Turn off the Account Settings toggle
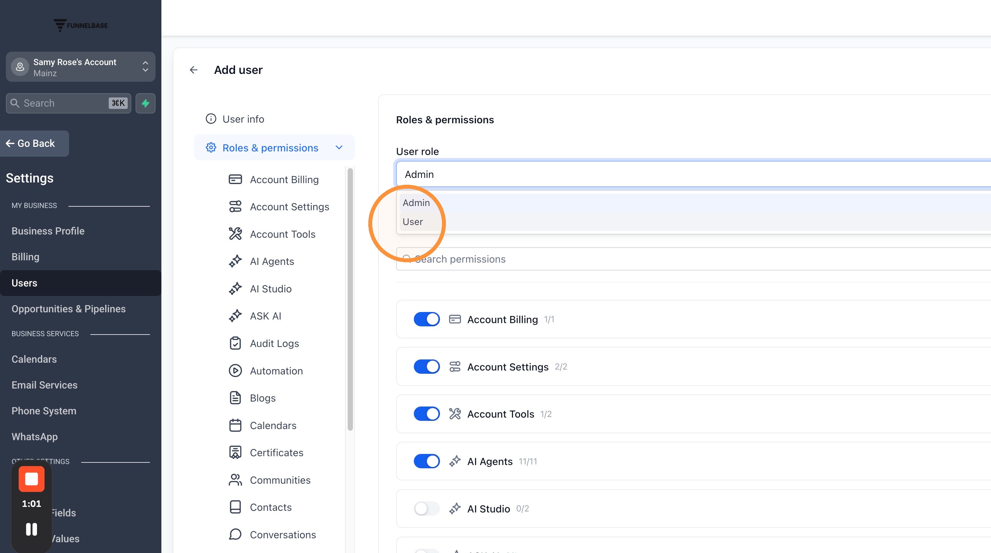991x553 pixels. 427,367
